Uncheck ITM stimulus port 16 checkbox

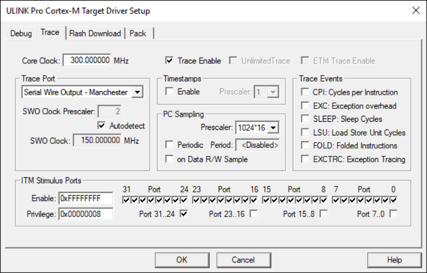tap(254, 200)
